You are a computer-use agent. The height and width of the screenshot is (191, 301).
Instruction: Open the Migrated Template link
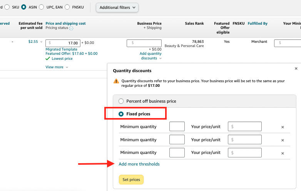pos(61,49)
